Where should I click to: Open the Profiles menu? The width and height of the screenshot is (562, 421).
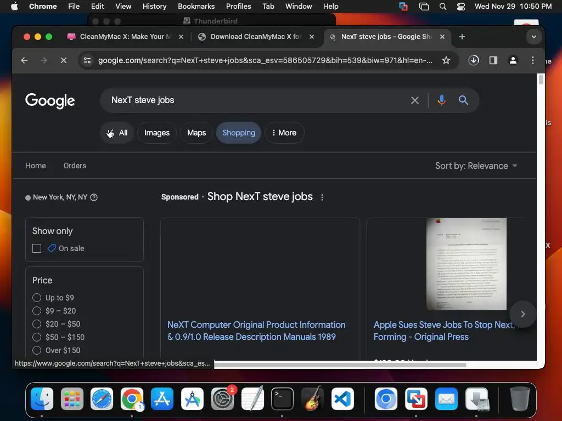[x=238, y=7]
